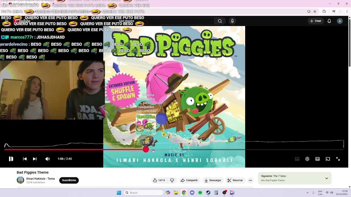Skip to the next video

point(35,159)
